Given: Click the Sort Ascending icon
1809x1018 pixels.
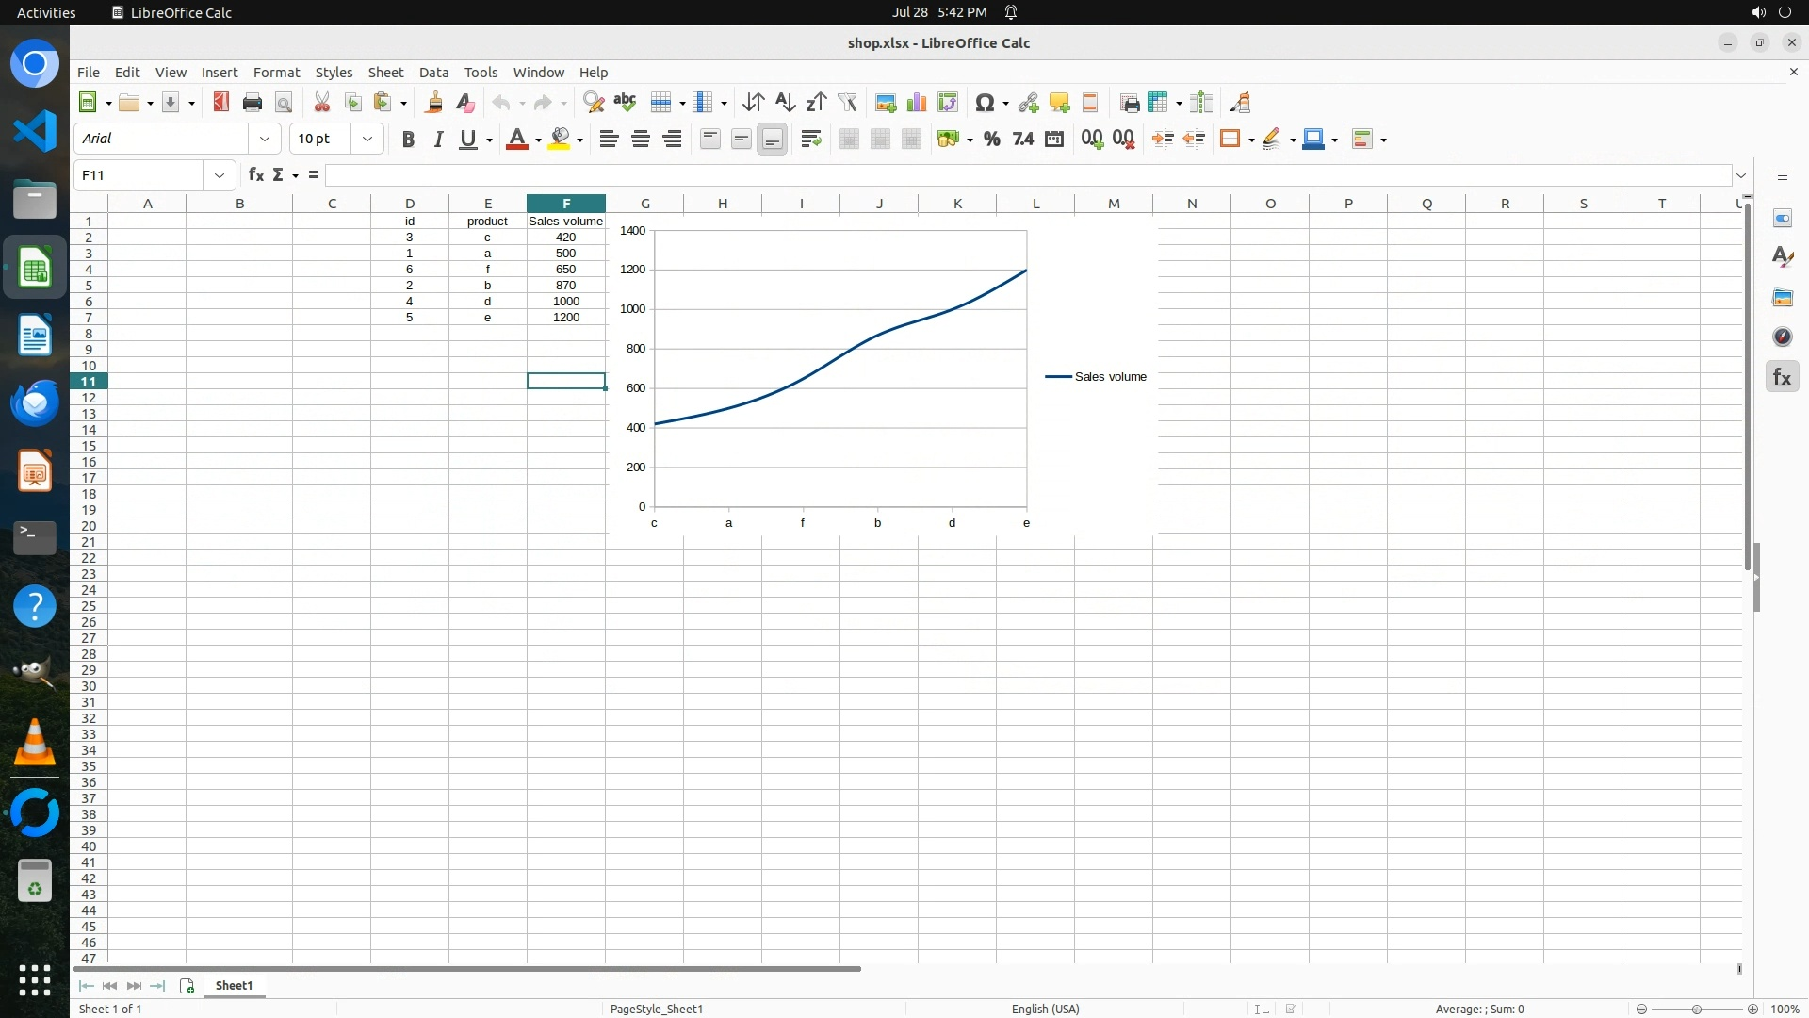Looking at the screenshot, I should point(785,103).
